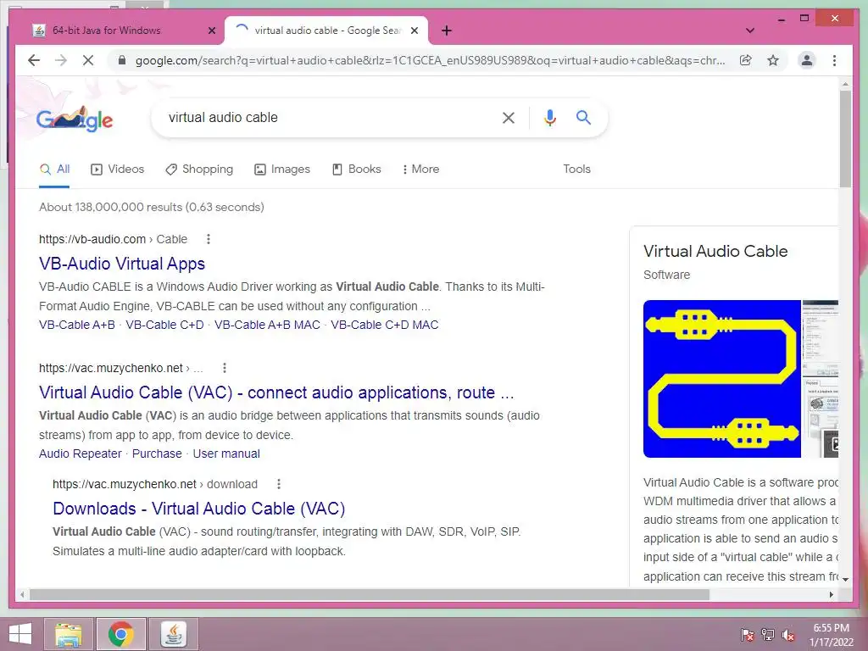868x651 pixels.
Task: Start voice search with microphone
Action: pyautogui.click(x=549, y=117)
